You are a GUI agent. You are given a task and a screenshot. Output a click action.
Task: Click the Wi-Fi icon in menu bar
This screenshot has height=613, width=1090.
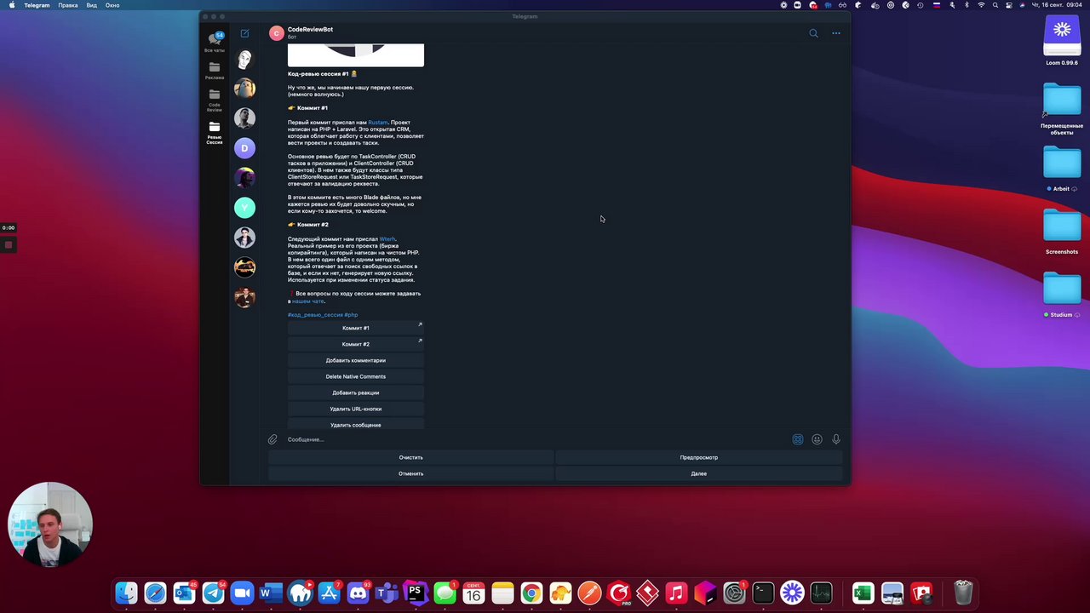point(981,5)
